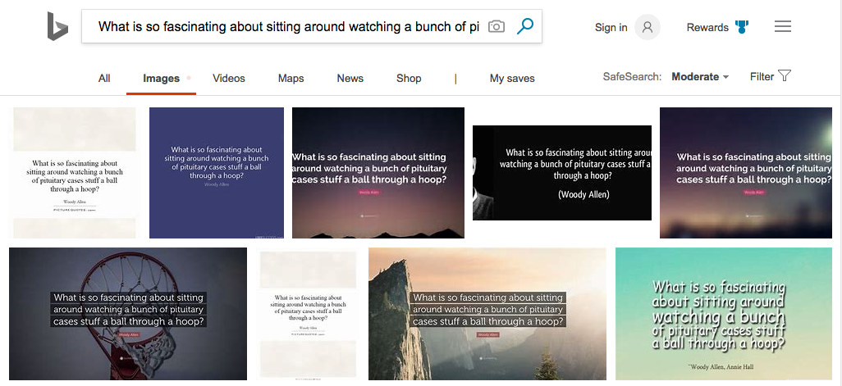842x386 pixels.
Task: Open the Rewards medal icon
Action: tap(742, 27)
